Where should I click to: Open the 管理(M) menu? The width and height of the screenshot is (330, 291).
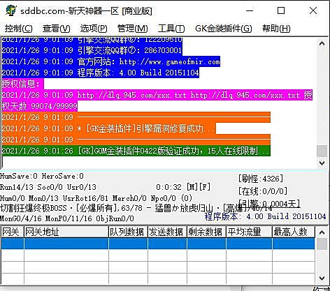tap(132, 29)
